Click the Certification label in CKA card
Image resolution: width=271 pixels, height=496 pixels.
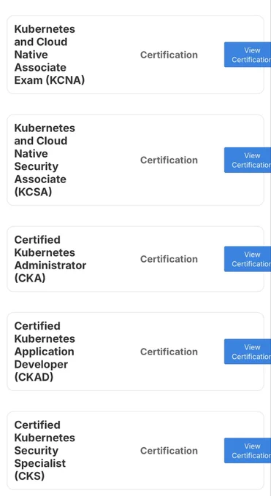click(x=169, y=259)
